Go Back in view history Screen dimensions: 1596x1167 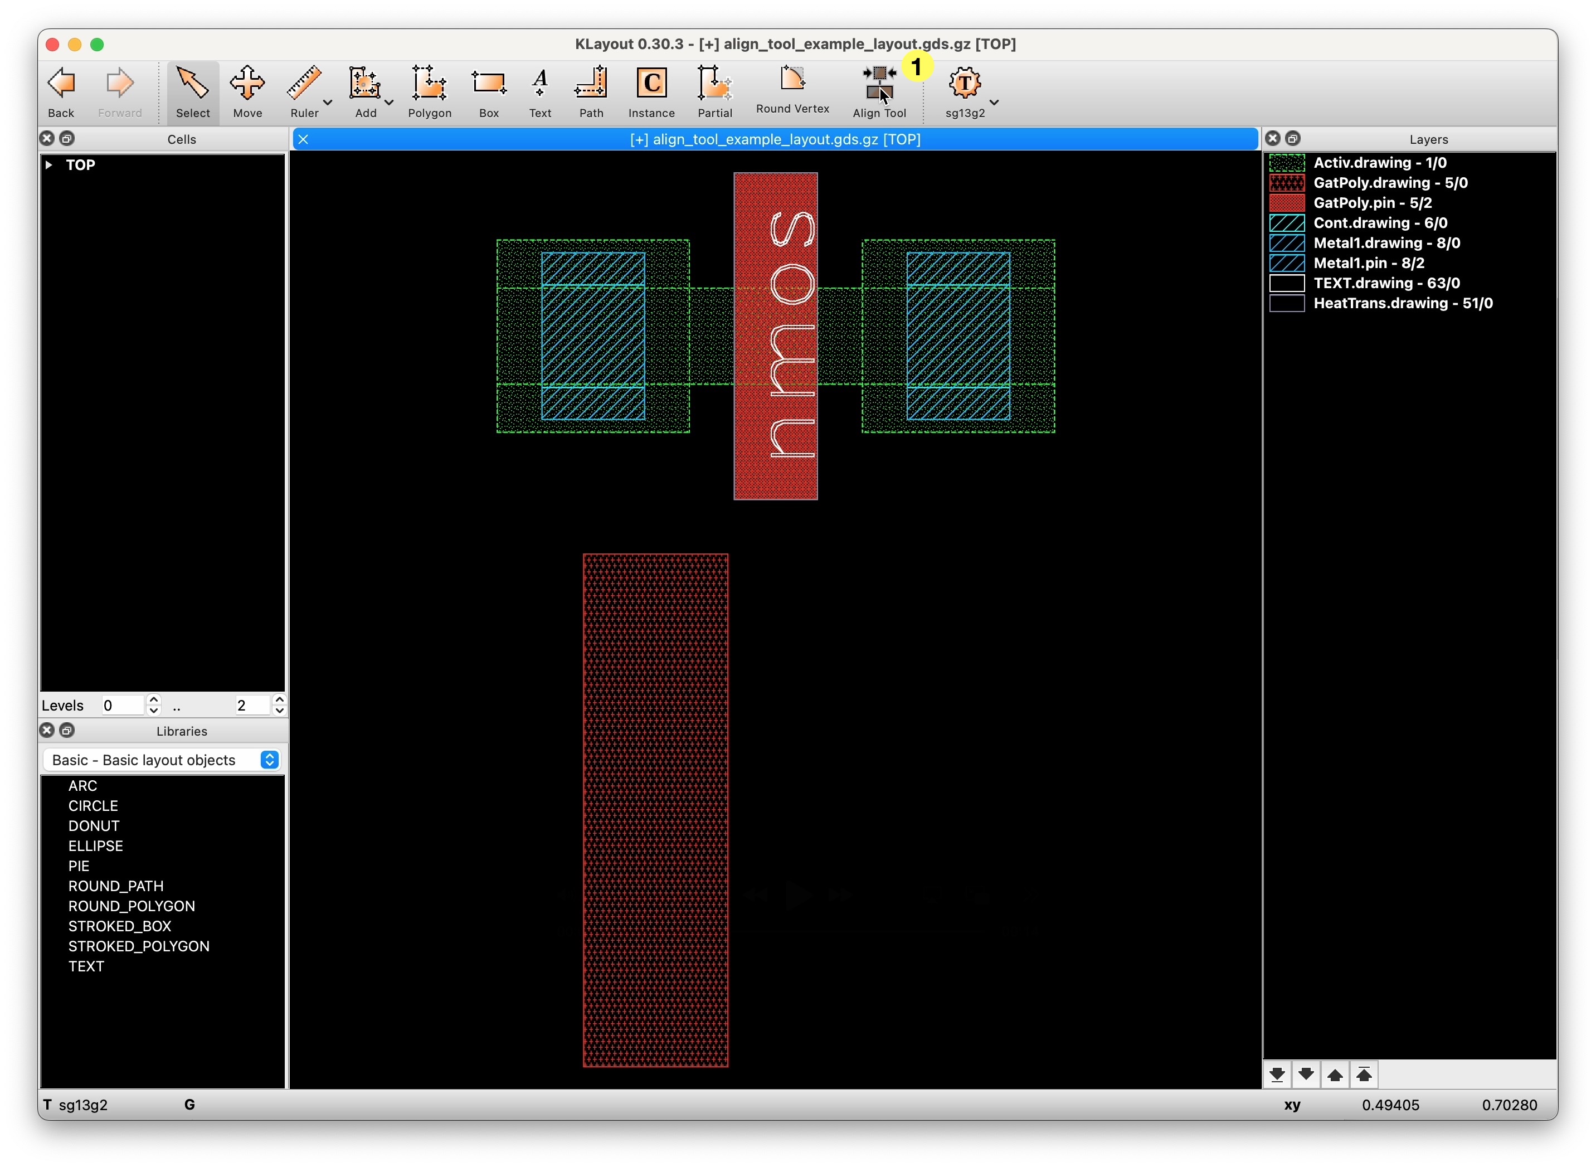click(x=61, y=84)
